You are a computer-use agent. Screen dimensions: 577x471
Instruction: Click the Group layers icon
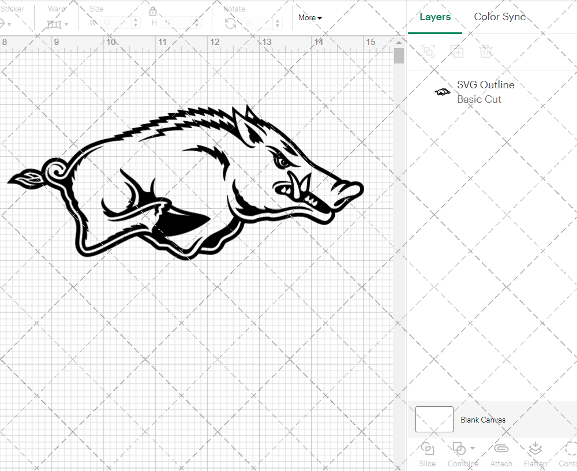click(x=429, y=51)
